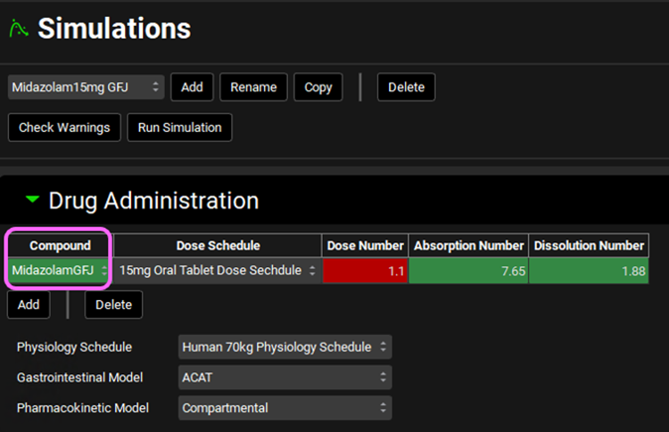Open the 15mg Oral Tablet dose schedule dropdown

tap(218, 271)
